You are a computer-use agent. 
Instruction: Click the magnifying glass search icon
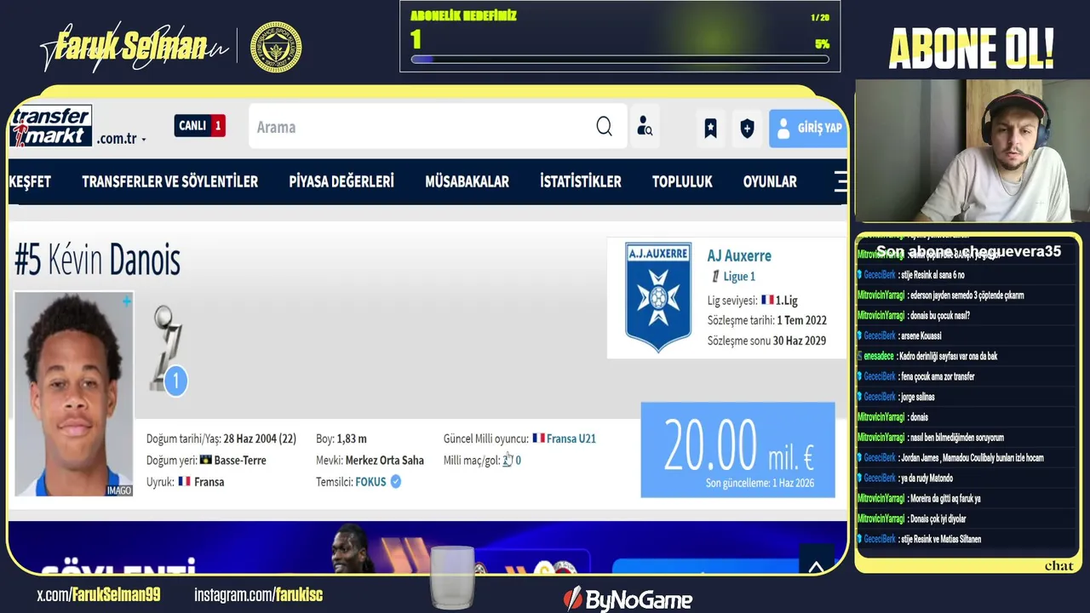[604, 127]
